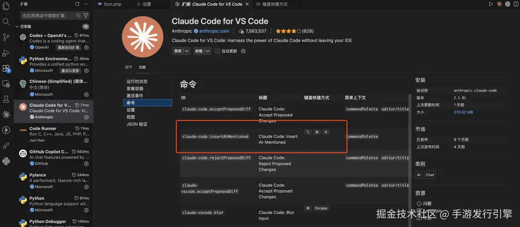Open Claude Code from editor title bar
Viewport: 520px width, 227px height.
tap(499, 4)
